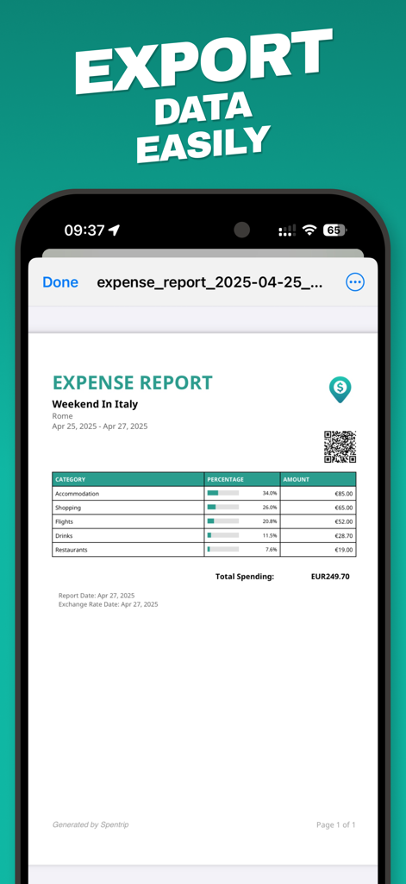Tap the Spentrip dollar pin logo

(340, 389)
